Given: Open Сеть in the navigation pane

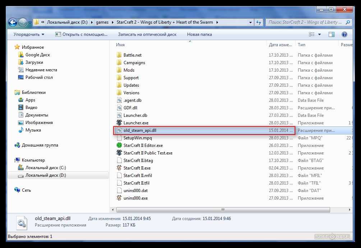Looking at the screenshot, I should point(26,190).
